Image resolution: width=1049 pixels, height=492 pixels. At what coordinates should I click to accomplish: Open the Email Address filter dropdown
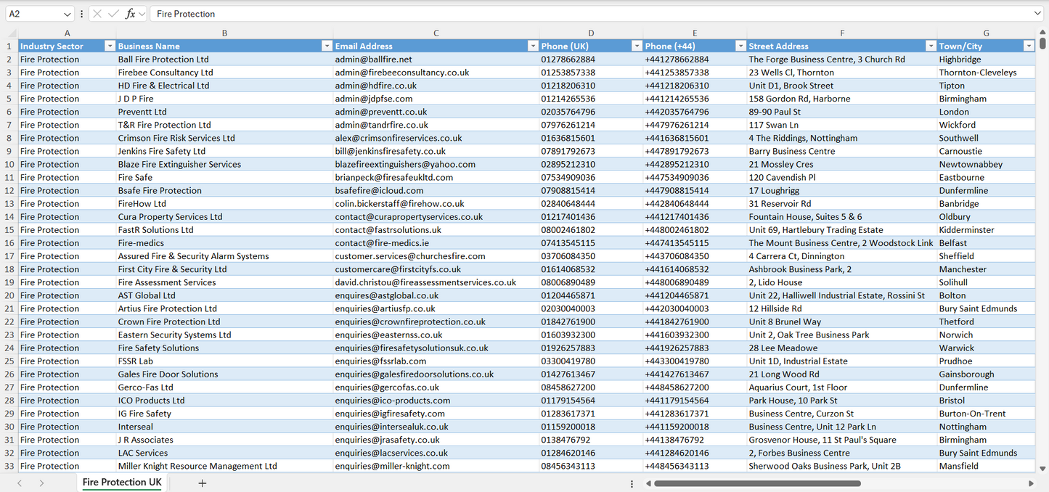point(533,46)
